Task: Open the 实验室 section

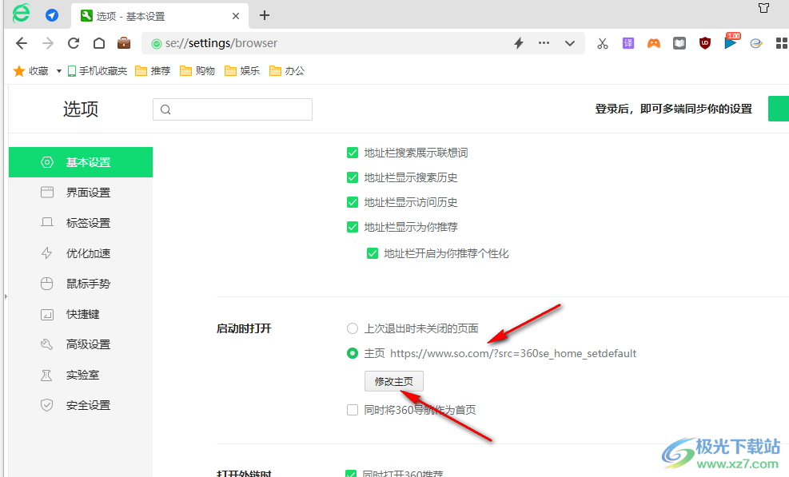Action: pos(81,375)
